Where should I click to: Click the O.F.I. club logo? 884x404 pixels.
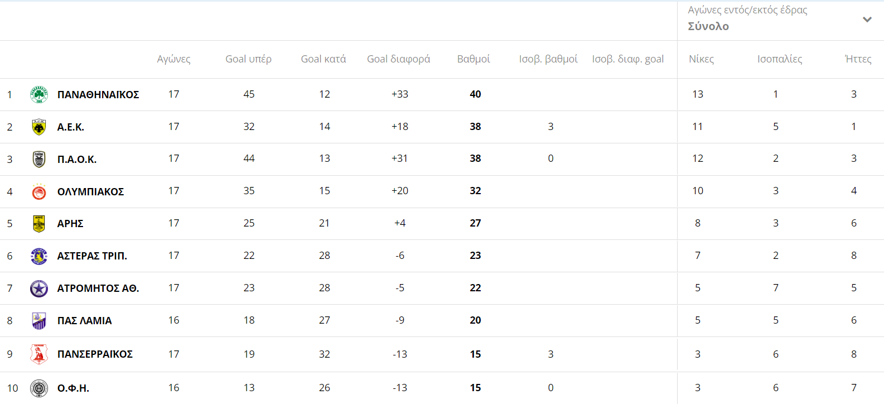[x=38, y=388]
